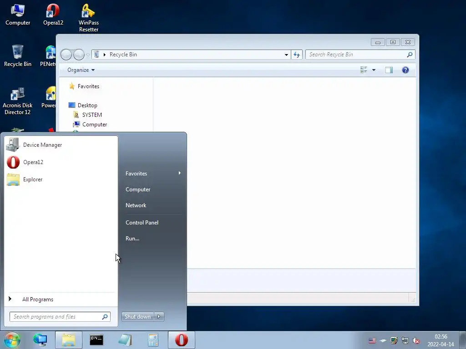The height and width of the screenshot is (349, 466).
Task: Launch Command Prompt from taskbar
Action: [x=96, y=340]
